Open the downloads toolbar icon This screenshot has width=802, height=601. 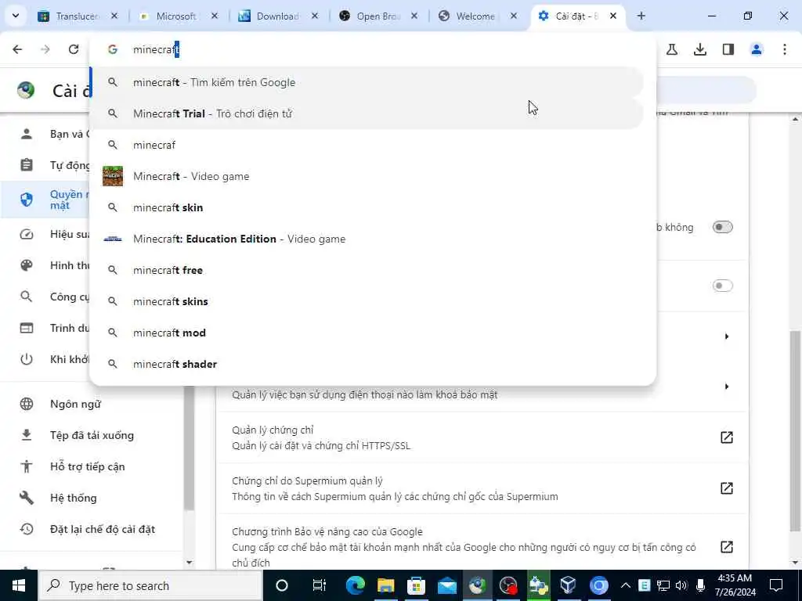(700, 49)
